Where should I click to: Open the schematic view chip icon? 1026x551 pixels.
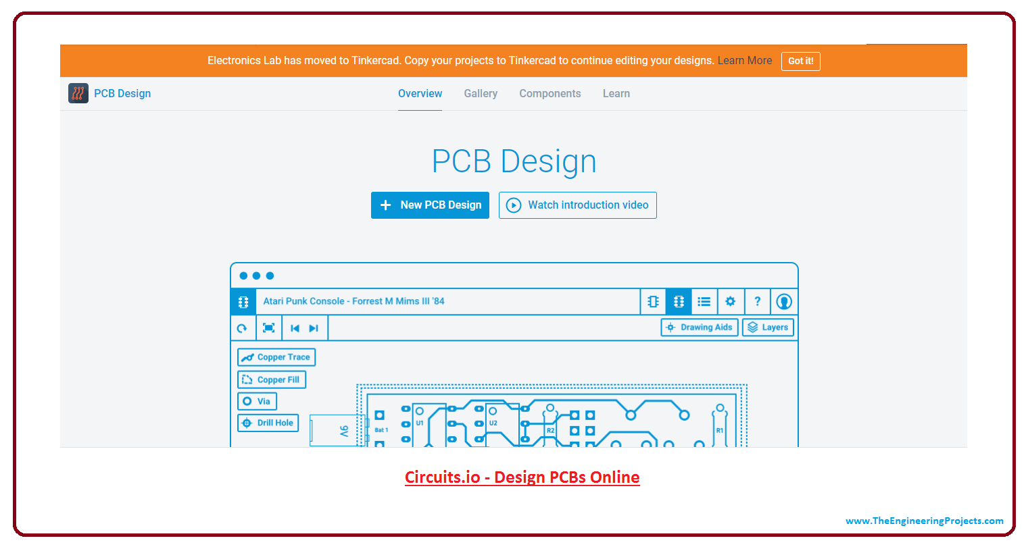click(x=653, y=302)
